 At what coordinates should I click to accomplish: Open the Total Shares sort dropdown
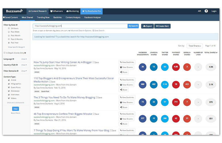195,46
